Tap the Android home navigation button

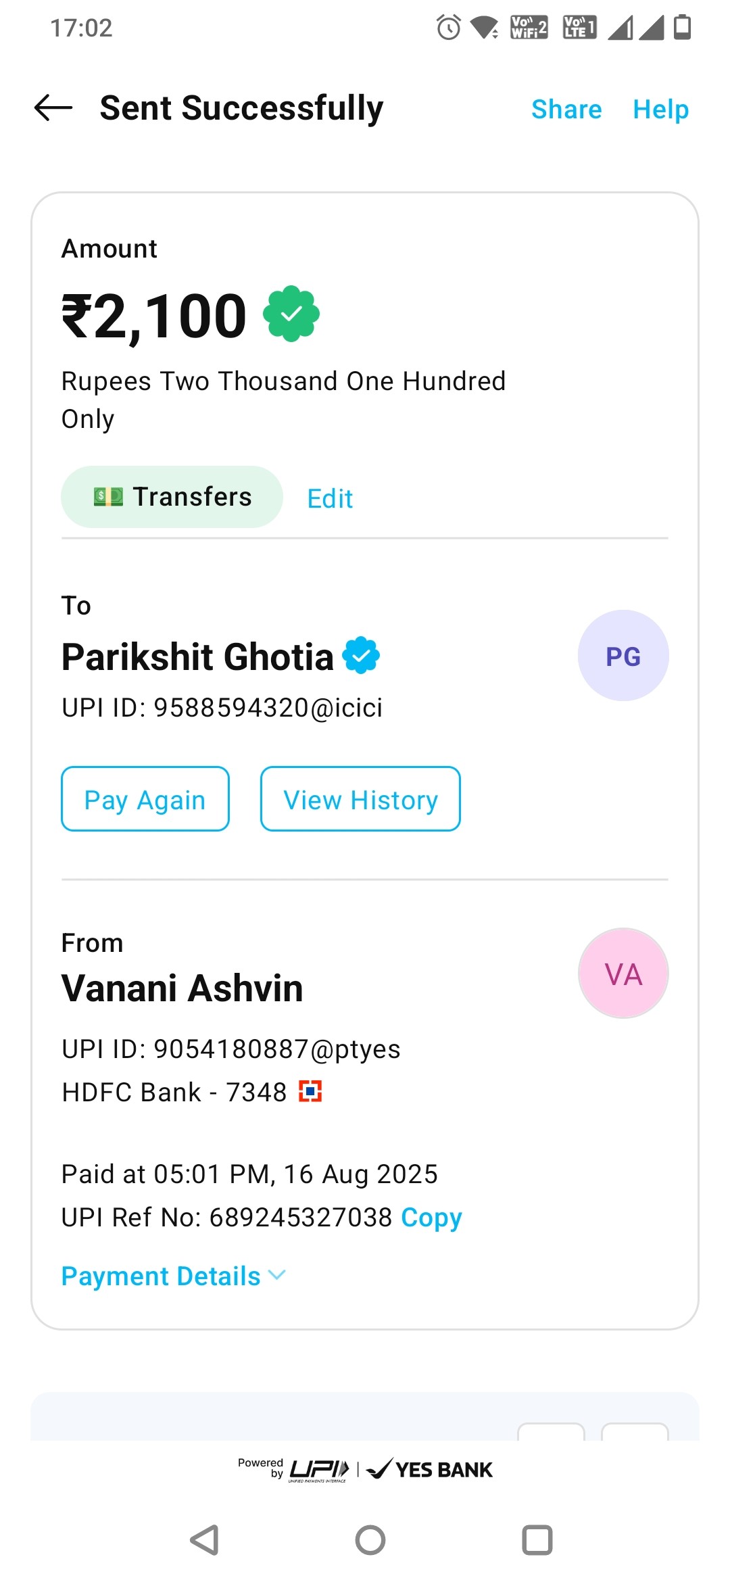click(x=370, y=1540)
